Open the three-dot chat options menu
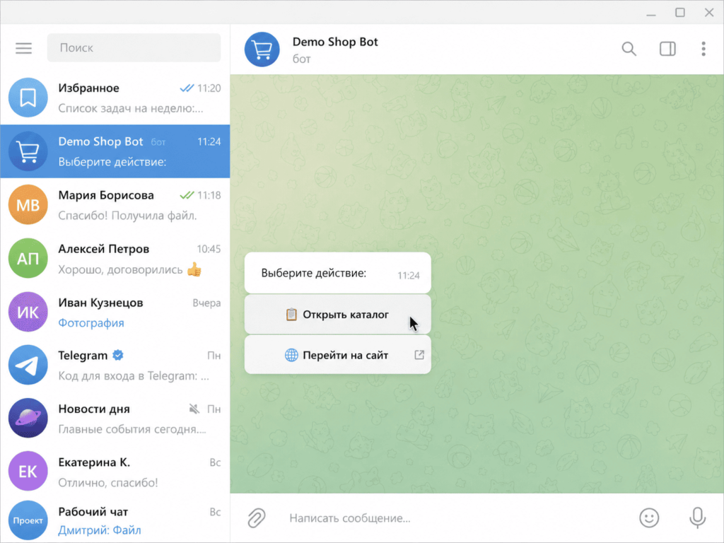 pos(703,49)
